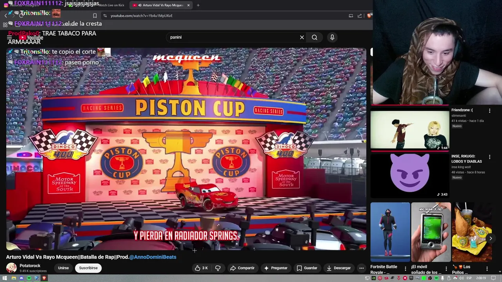Click the NVIDIA tray icon
The width and height of the screenshot is (502, 282).
373,278
